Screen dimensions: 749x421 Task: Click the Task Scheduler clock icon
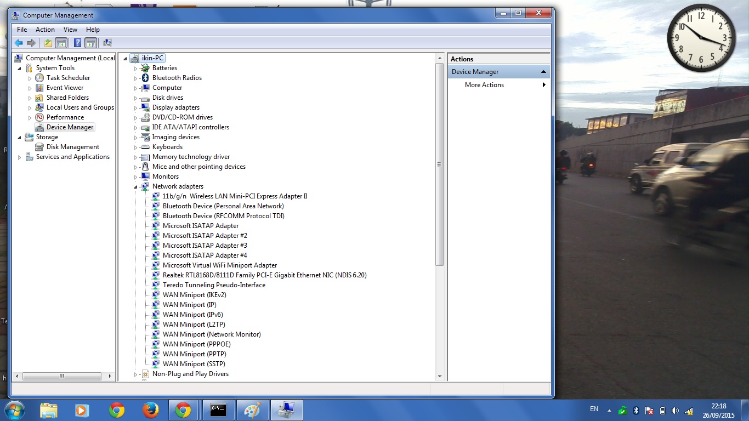pos(39,78)
